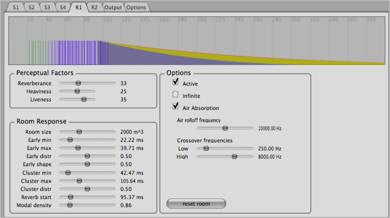Click the Liveness value 35
The image size is (390, 218).
[x=123, y=99]
